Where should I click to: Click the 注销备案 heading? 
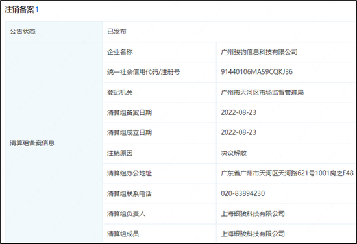[19, 10]
